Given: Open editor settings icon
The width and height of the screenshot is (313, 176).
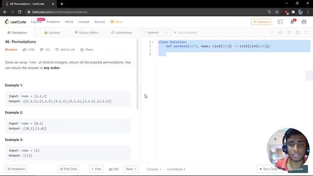Looking at the screenshot, I should [x=298, y=32].
